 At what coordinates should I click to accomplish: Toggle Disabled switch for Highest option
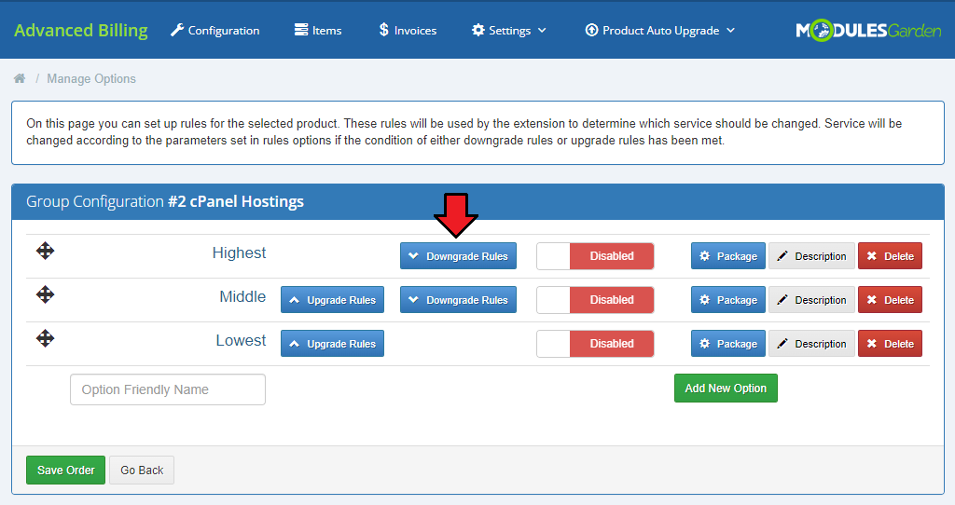point(595,256)
